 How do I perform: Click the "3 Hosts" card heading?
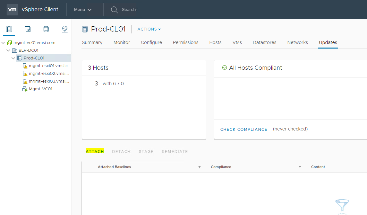[x=98, y=68]
